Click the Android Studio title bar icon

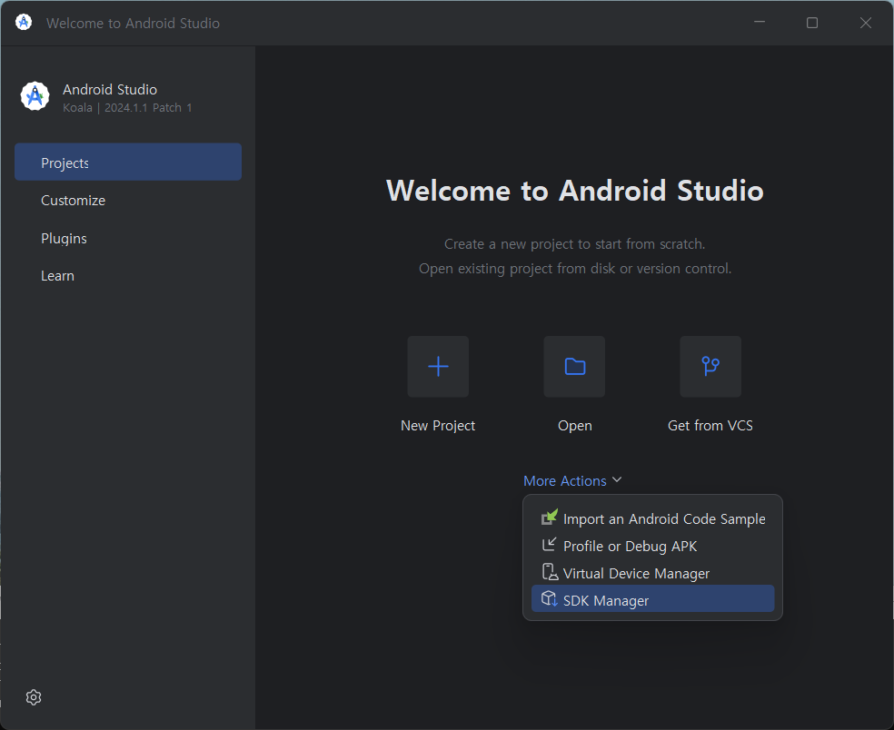[24, 22]
